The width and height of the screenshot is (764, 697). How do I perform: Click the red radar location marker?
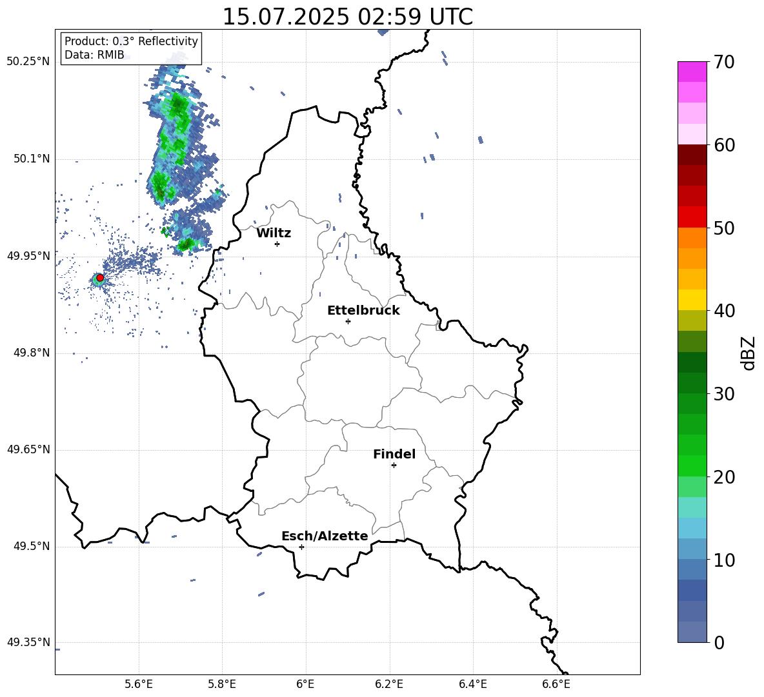pos(100,277)
